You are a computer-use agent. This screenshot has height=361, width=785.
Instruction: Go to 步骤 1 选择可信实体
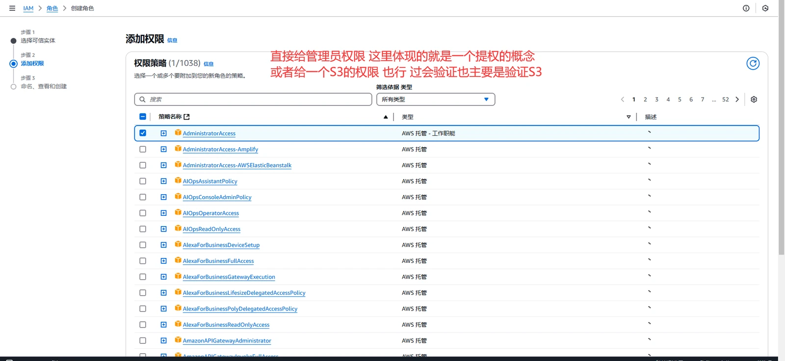pos(38,41)
